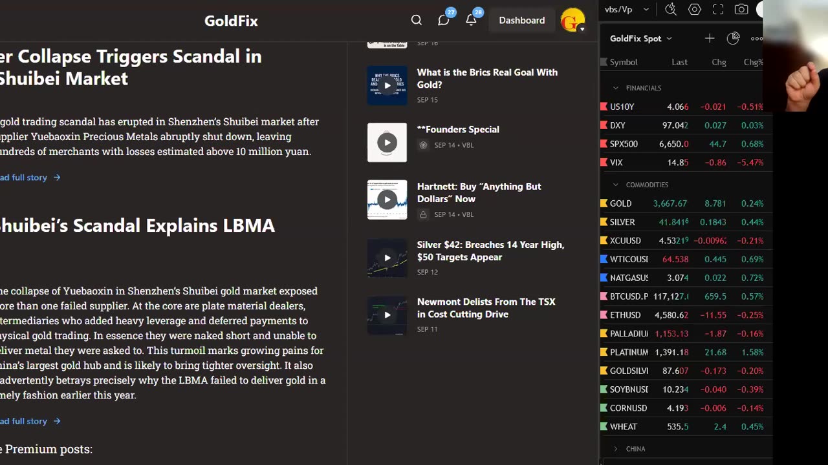Open the vbs/Vp layout dropdown

click(627, 9)
